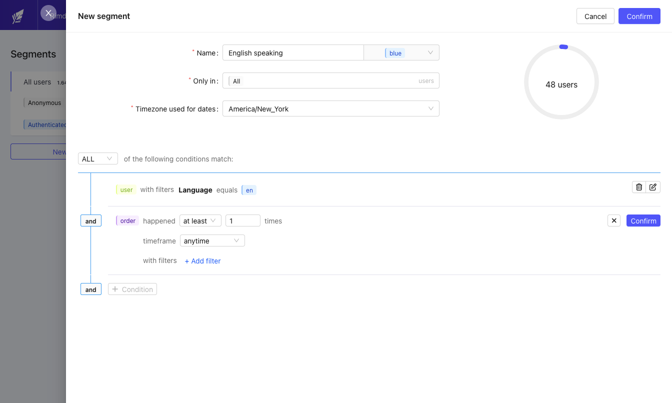Screen dimensions: 672x403
Task: Click the 'Only in' All users field
Action: coord(331,80)
